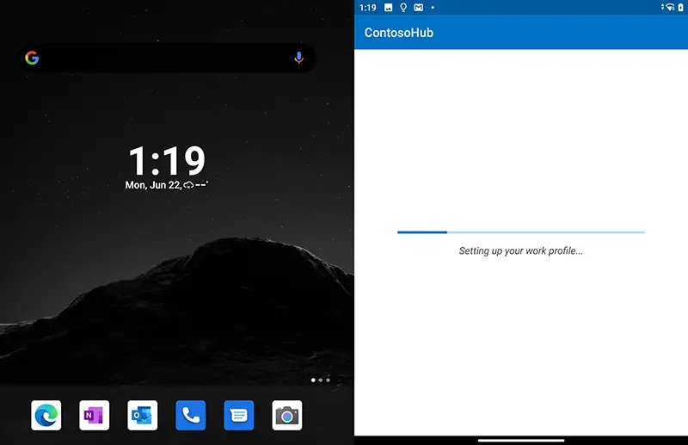Tap the weather cloud icon beside date
The height and width of the screenshot is (445, 688).
point(188,185)
